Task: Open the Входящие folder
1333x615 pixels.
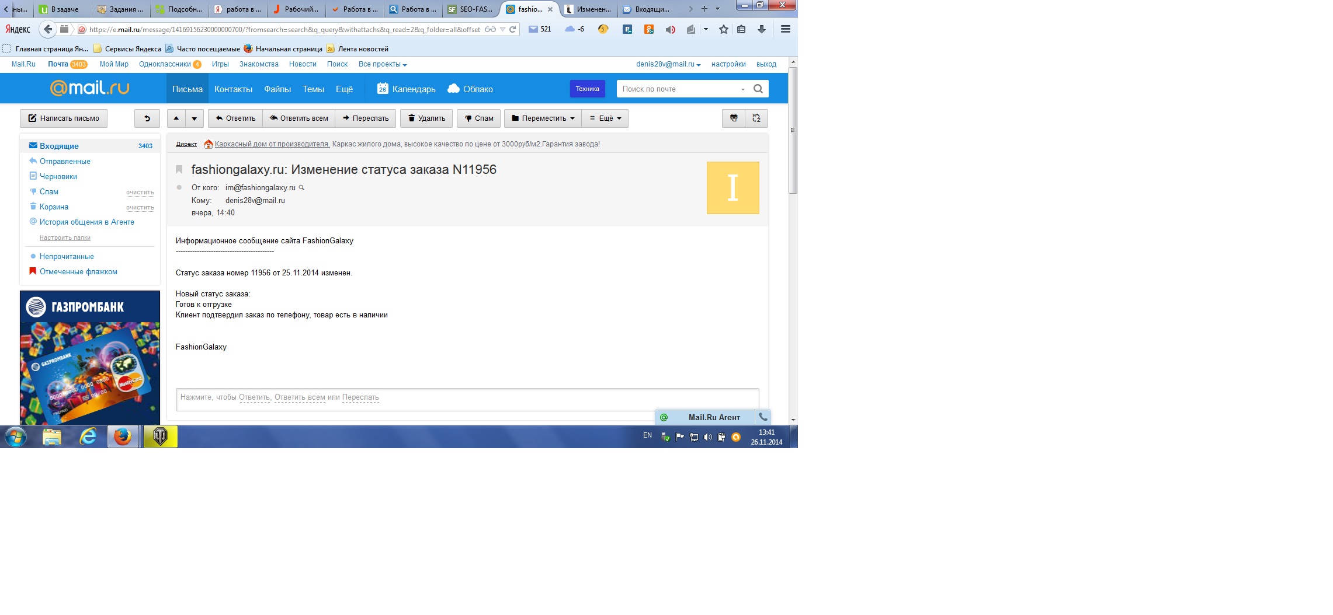Action: point(90,146)
